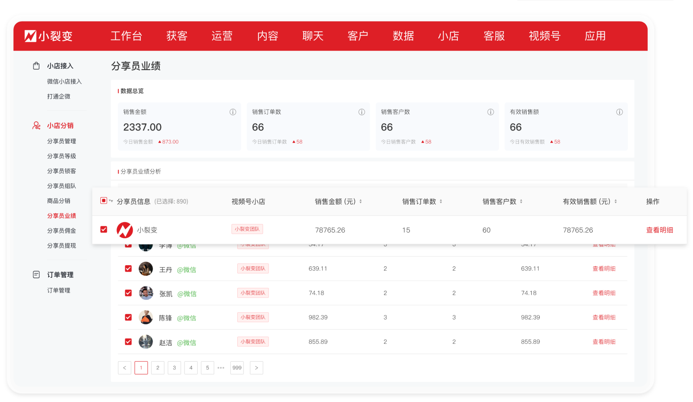Open 商品分销 in sidebar
693x402 pixels.
click(x=59, y=201)
